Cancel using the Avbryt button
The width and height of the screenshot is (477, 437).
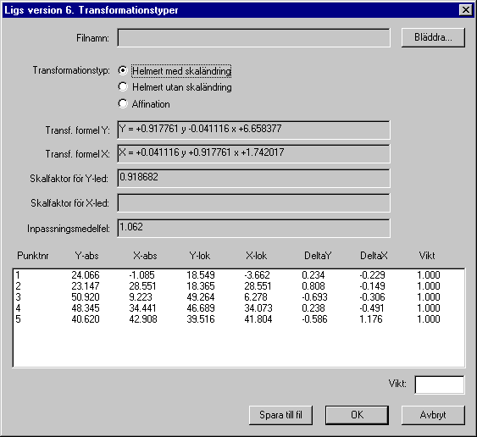[433, 415]
